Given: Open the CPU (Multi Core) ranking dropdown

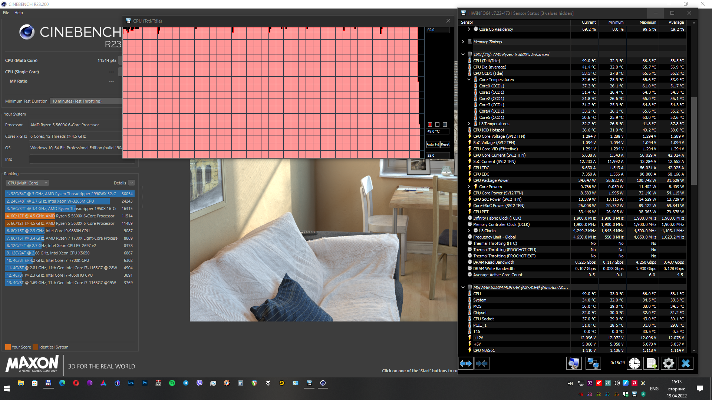Looking at the screenshot, I should 27,183.
